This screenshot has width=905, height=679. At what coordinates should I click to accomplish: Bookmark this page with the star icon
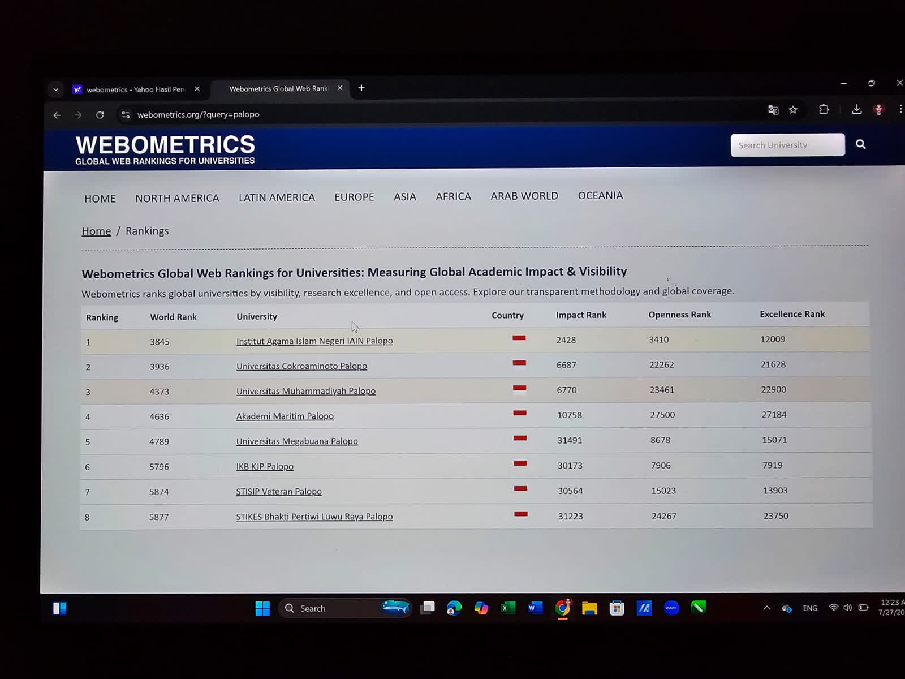coord(793,110)
